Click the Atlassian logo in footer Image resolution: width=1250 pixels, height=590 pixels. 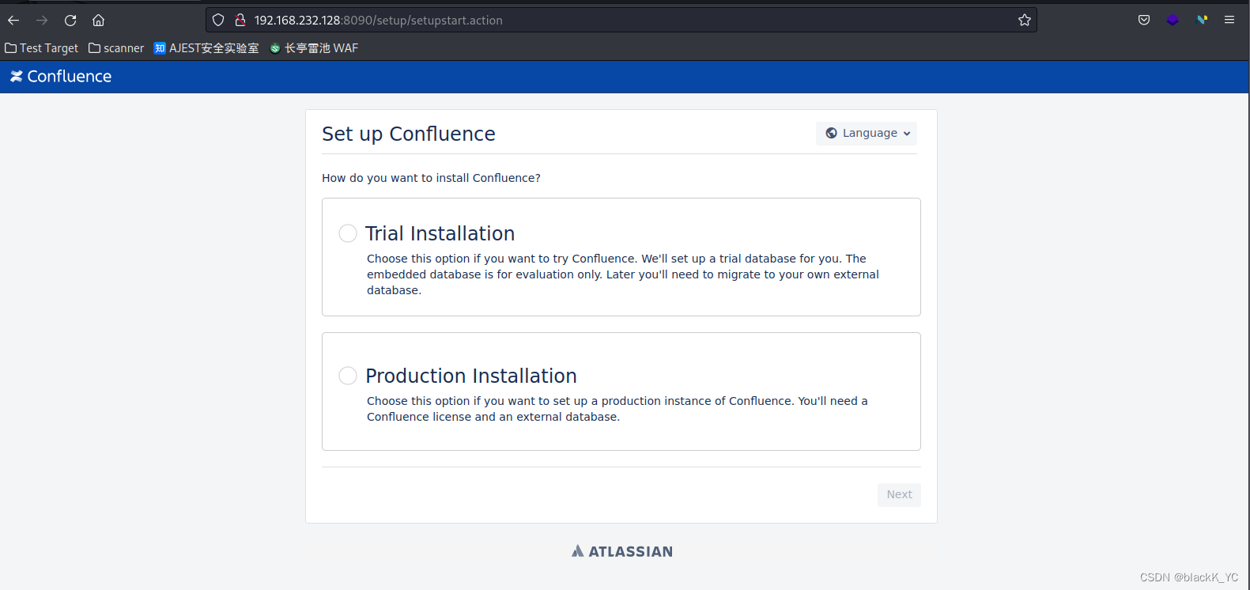[622, 551]
